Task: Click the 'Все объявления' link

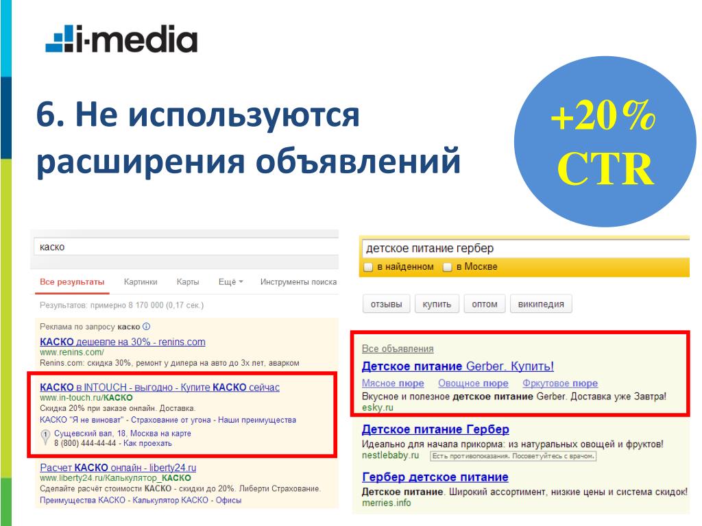Action: coord(398,349)
